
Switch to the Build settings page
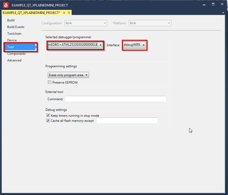(x=11, y=20)
